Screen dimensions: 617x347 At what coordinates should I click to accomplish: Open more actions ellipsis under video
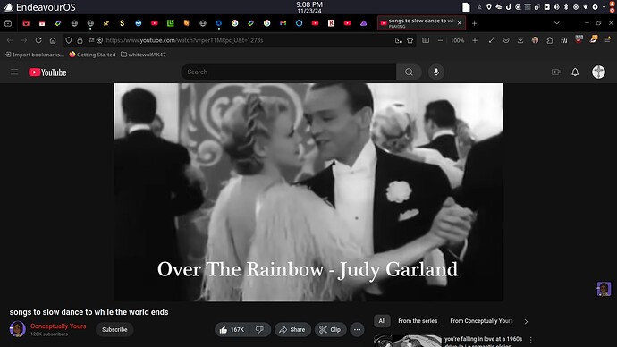click(x=357, y=330)
